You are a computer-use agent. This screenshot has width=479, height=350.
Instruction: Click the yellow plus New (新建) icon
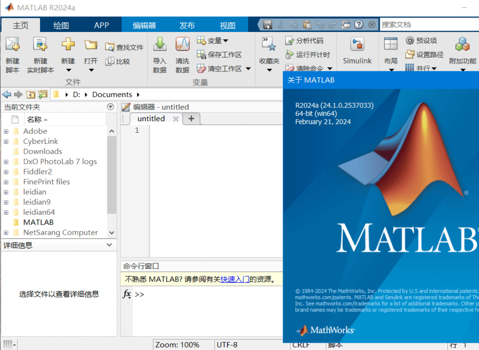click(68, 44)
